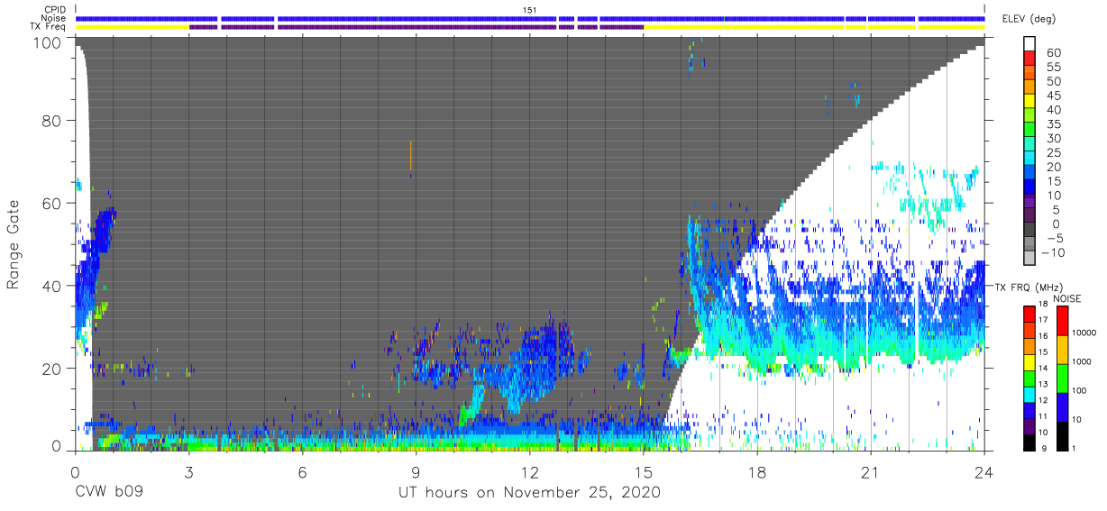The image size is (1107, 511).
Task: Pick the red segment of elevation colorbar
Action: point(1030,59)
